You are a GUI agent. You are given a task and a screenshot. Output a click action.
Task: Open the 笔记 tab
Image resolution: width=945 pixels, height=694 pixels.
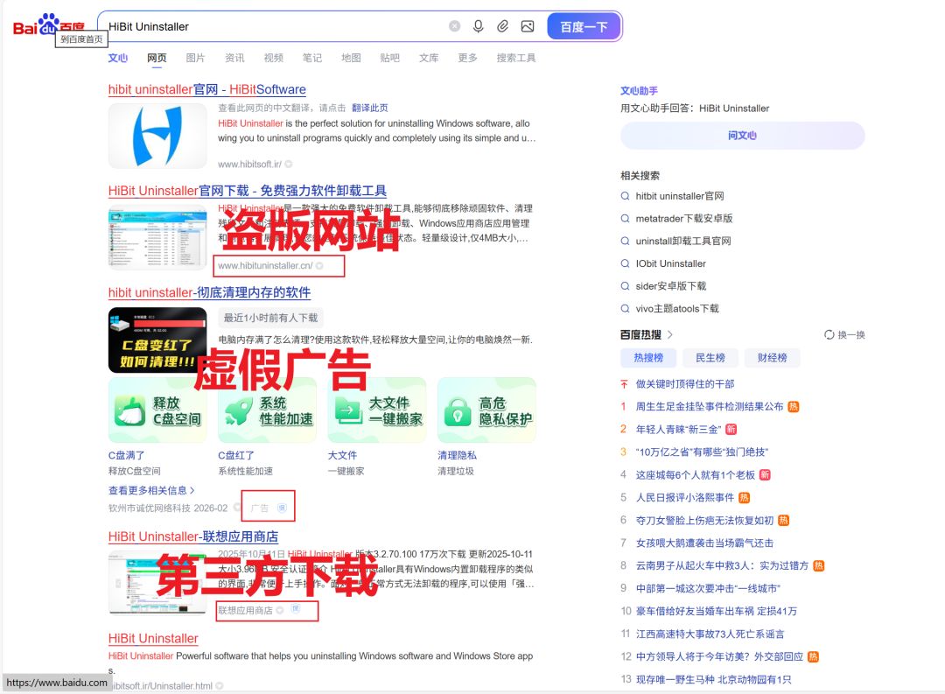tap(312, 58)
